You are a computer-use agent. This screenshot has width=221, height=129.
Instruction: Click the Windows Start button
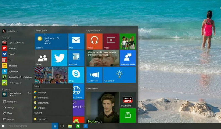click(3, 126)
